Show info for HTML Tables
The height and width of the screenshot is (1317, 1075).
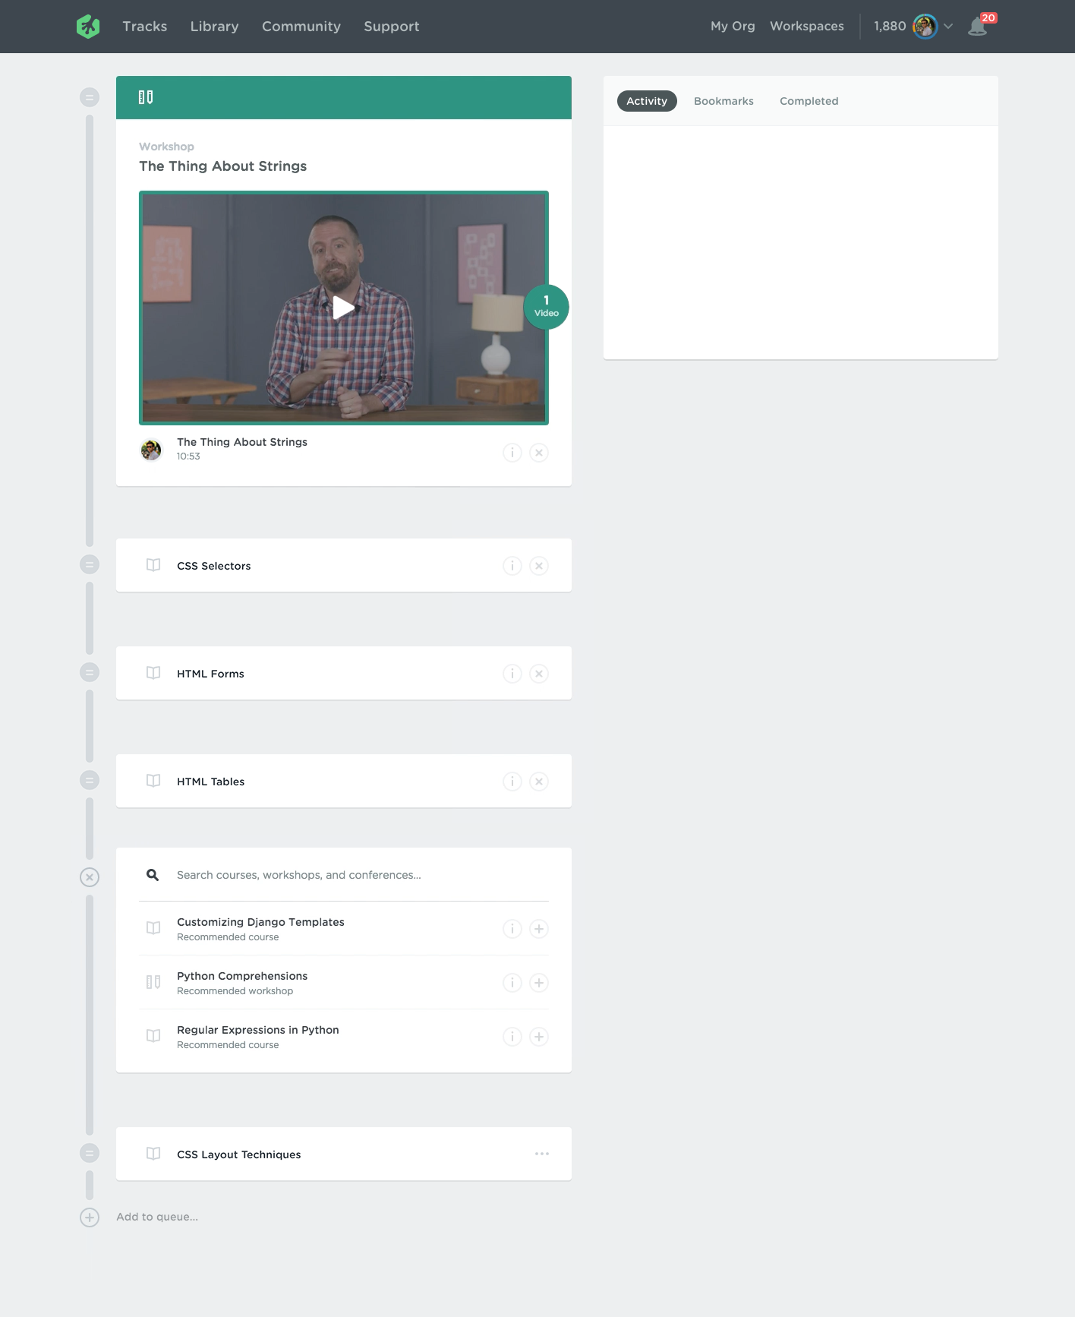(512, 782)
